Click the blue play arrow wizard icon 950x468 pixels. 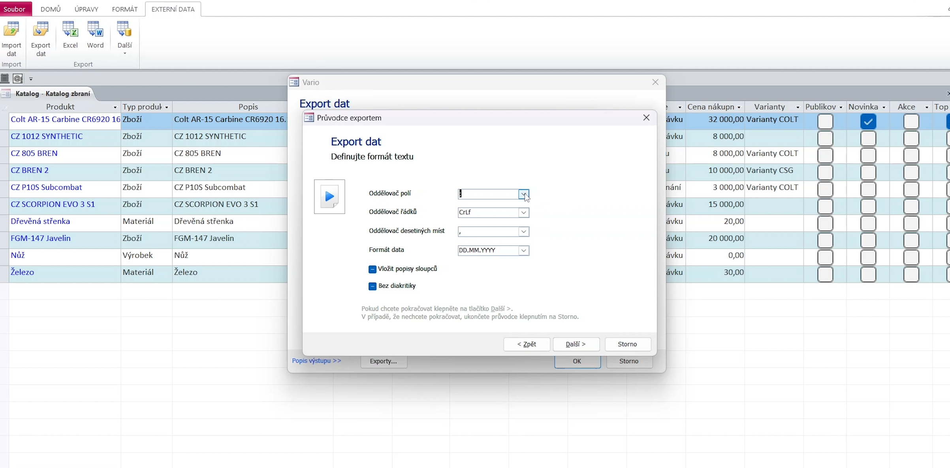click(329, 197)
